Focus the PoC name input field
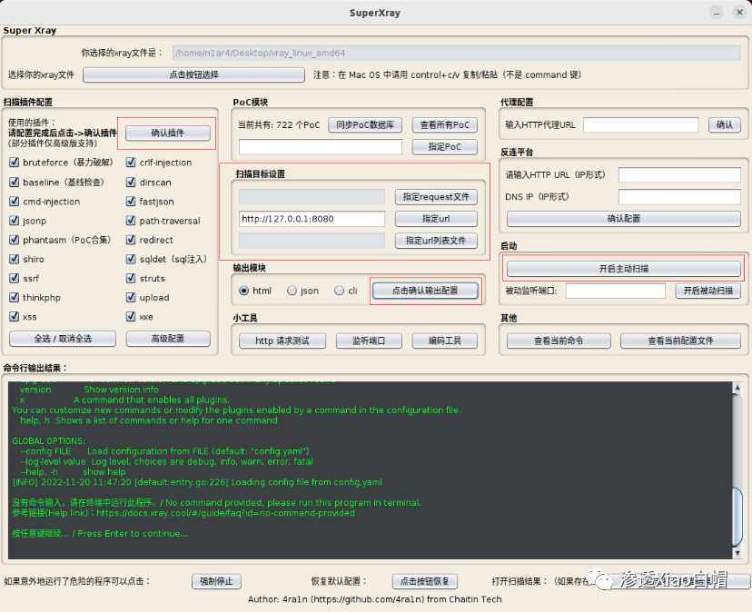 pyautogui.click(x=321, y=147)
